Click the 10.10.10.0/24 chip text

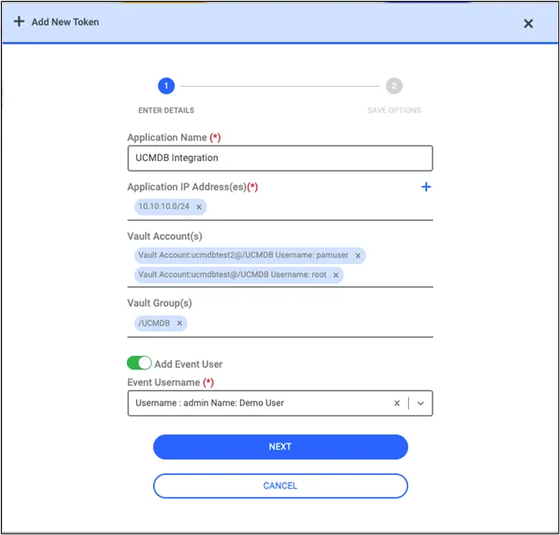(164, 207)
